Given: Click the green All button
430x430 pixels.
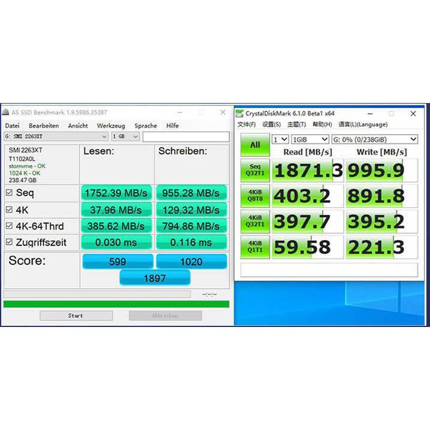Looking at the screenshot, I should (255, 145).
